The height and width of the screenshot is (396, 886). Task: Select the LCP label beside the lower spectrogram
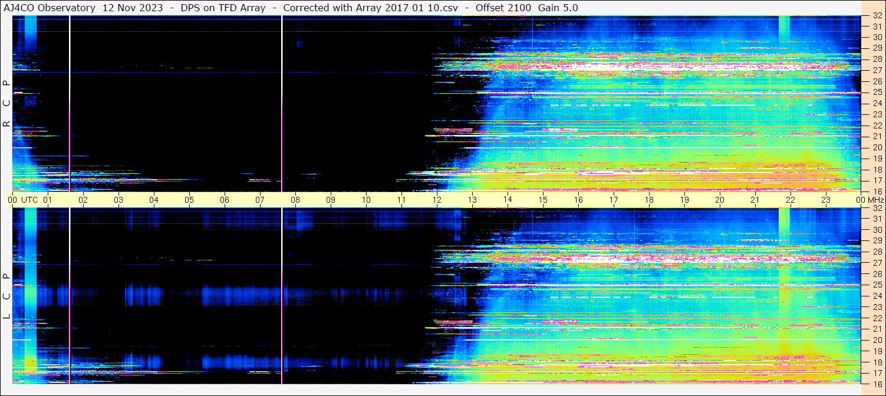6,296
